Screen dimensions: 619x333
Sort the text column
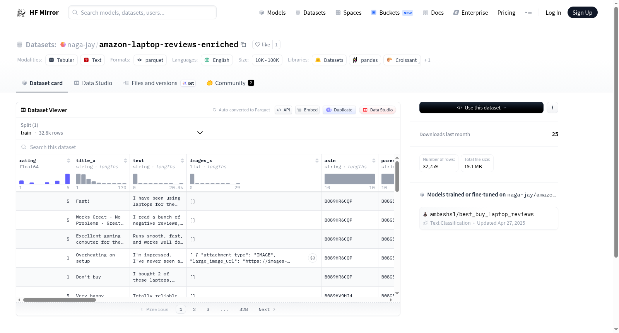click(182, 161)
